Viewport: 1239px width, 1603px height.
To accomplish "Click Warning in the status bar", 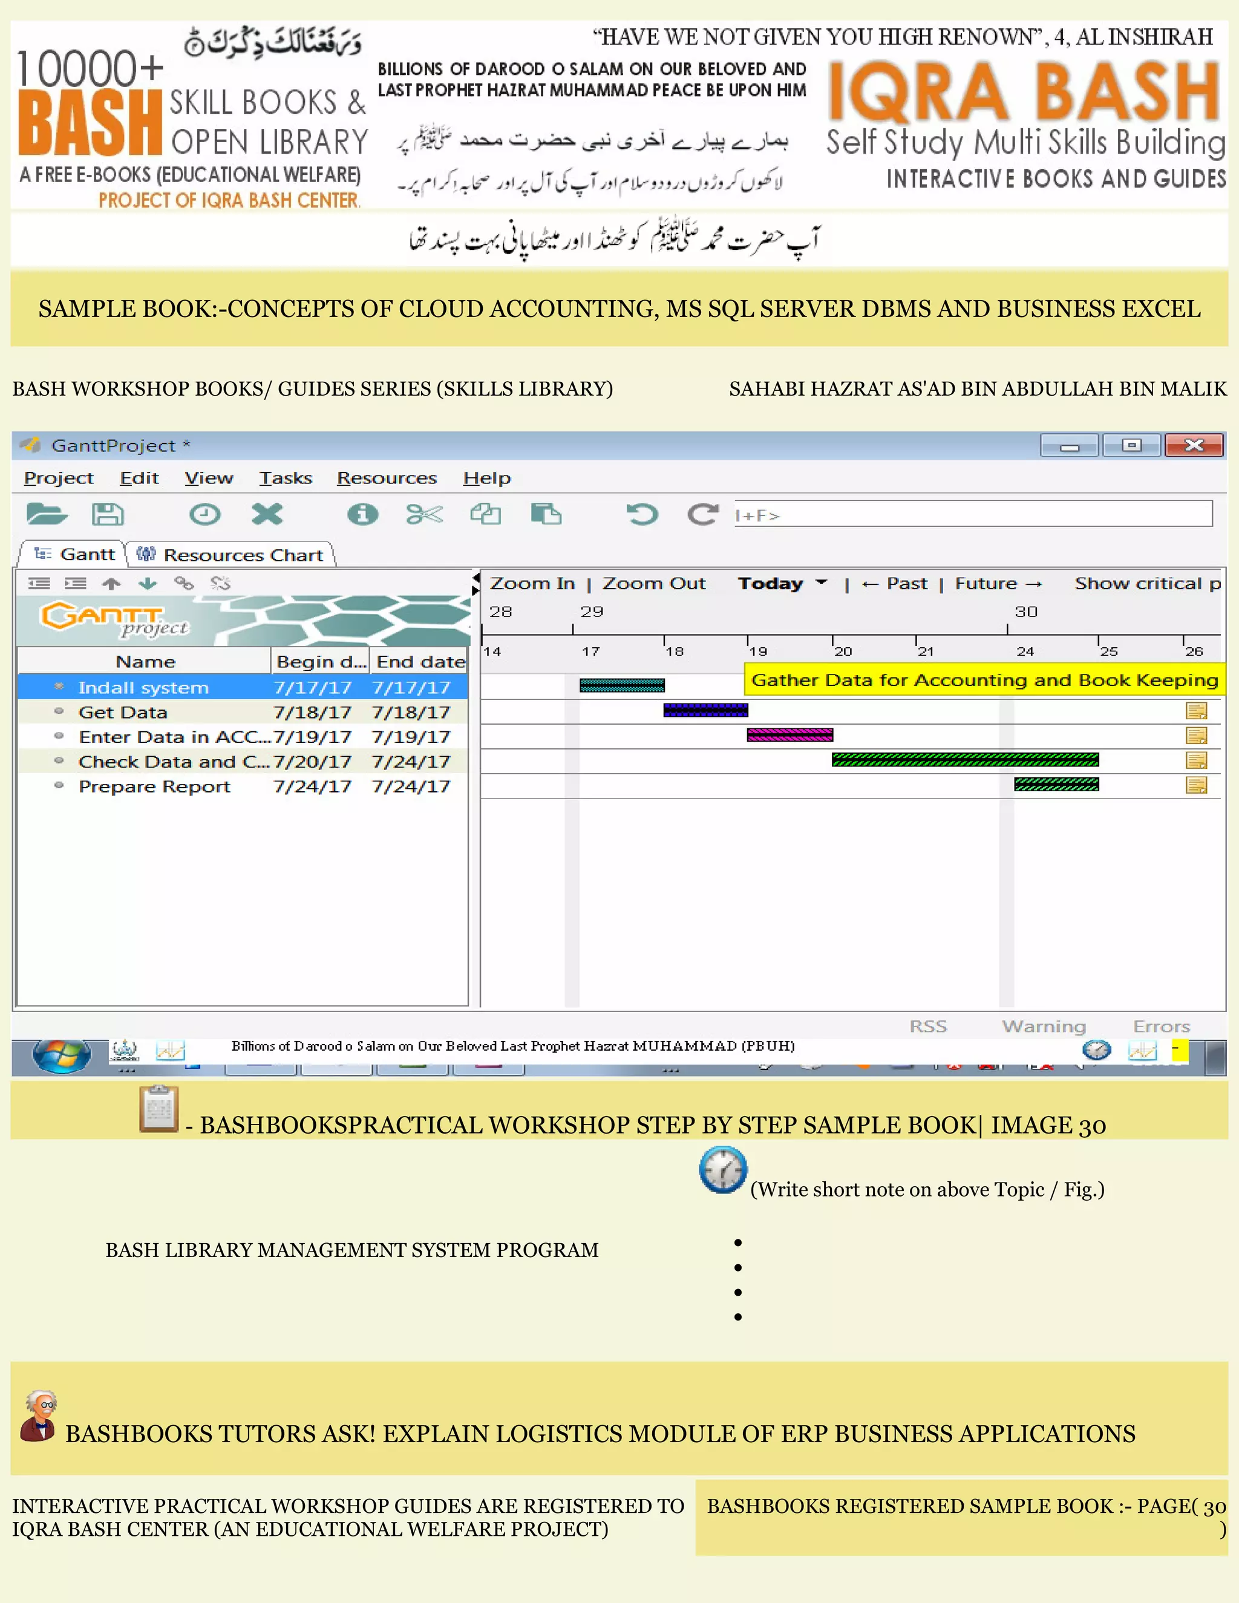I will [1044, 1026].
